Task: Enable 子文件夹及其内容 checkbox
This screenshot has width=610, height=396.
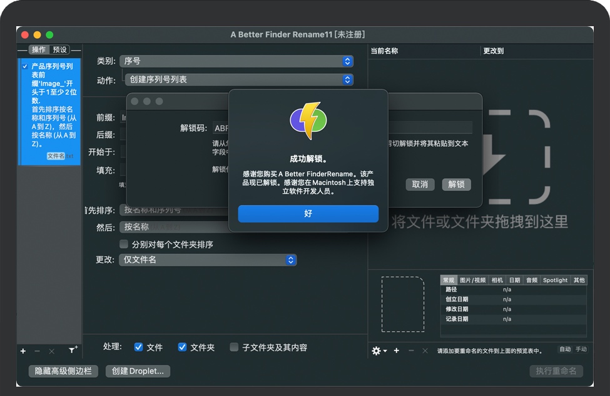Action: point(234,347)
